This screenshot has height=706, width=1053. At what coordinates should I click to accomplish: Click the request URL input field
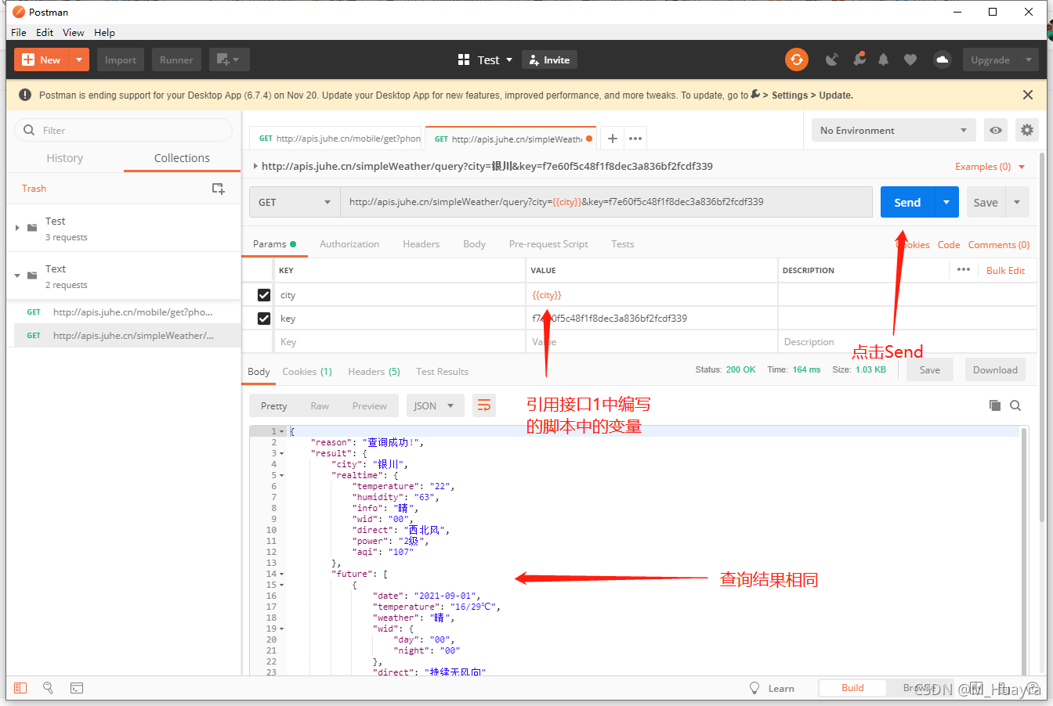[x=605, y=202]
